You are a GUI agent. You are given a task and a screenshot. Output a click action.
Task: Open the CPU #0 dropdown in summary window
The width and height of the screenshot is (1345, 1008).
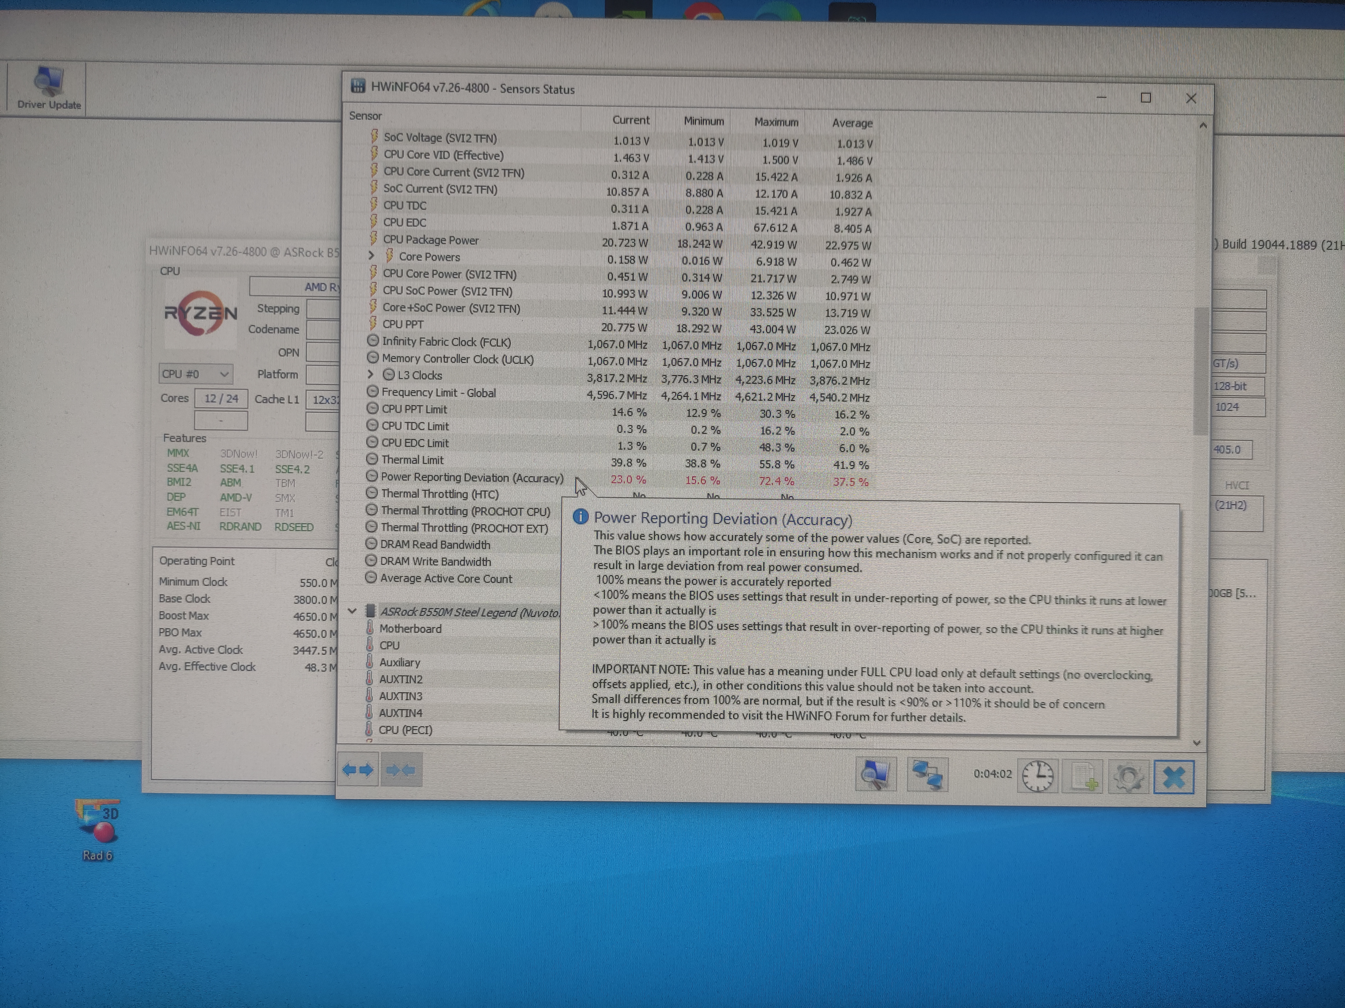point(196,374)
